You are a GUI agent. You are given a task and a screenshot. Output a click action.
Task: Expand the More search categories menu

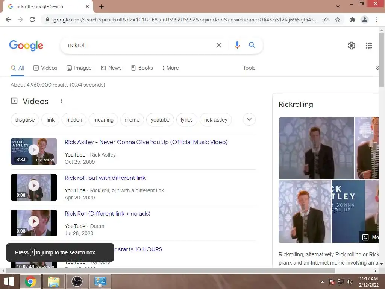click(170, 68)
